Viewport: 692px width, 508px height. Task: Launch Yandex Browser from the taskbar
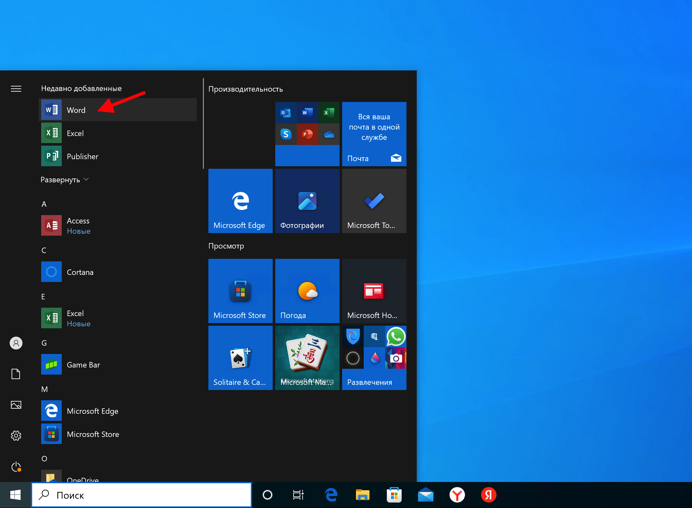click(457, 495)
